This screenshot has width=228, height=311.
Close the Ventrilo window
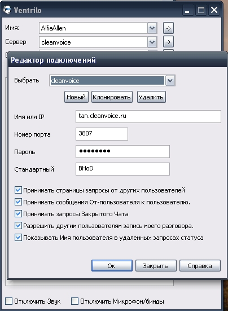pyautogui.click(x=214, y=10)
